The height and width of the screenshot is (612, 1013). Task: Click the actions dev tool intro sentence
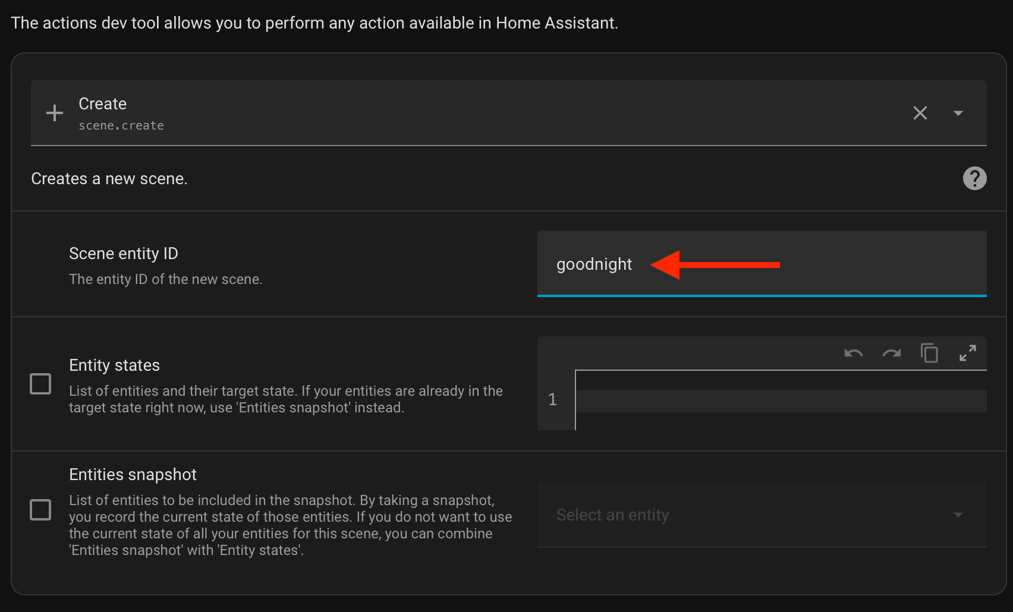tap(314, 23)
